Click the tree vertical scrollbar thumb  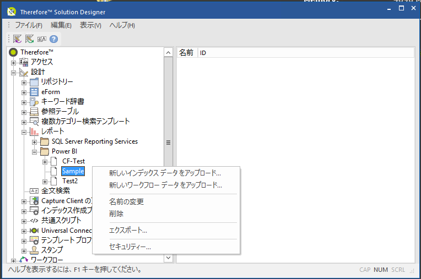point(169,143)
